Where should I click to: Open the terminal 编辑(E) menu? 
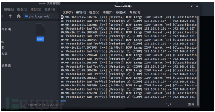[81, 12]
